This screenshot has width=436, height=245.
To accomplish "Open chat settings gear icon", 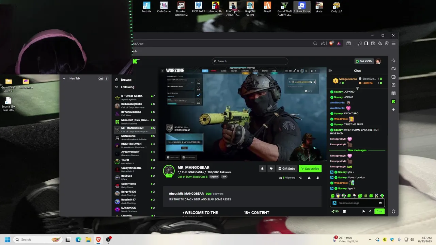I will click(370, 211).
